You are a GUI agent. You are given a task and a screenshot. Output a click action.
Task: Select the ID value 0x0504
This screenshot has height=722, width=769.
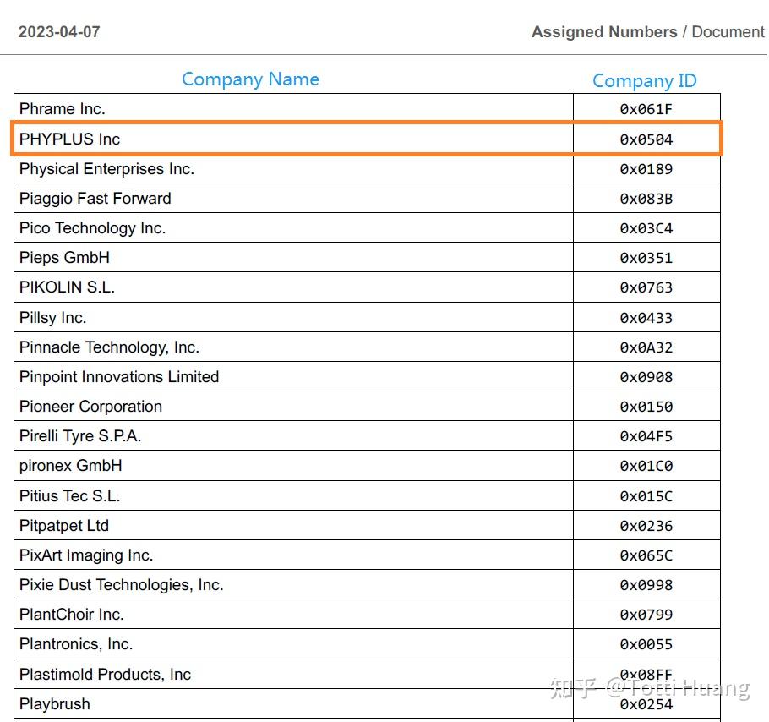pos(646,139)
